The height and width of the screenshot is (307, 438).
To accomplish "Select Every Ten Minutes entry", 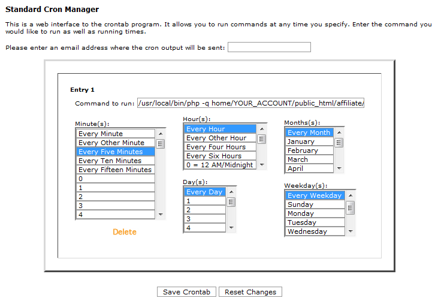I will pos(115,161).
